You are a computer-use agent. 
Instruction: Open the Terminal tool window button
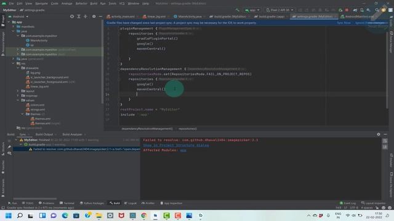pyautogui.click(x=67, y=203)
